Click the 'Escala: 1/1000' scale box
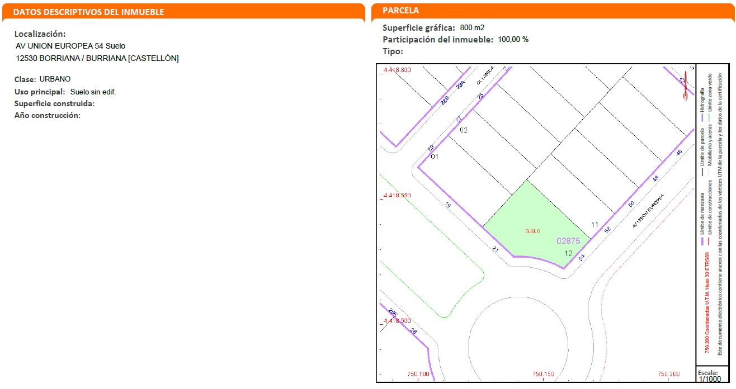The width and height of the screenshot is (736, 389). (710, 375)
